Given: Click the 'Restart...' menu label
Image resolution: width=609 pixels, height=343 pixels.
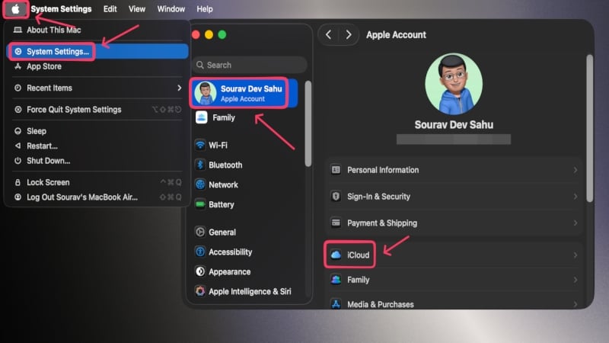Looking at the screenshot, I should 42,146.
